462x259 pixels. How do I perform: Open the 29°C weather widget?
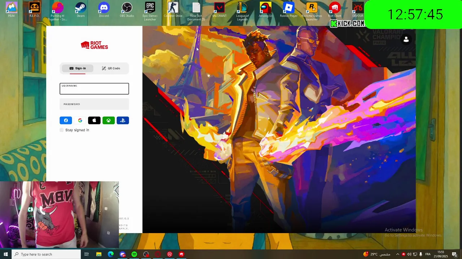pyautogui.click(x=377, y=254)
